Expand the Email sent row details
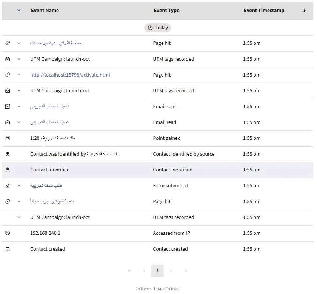 click(x=19, y=106)
